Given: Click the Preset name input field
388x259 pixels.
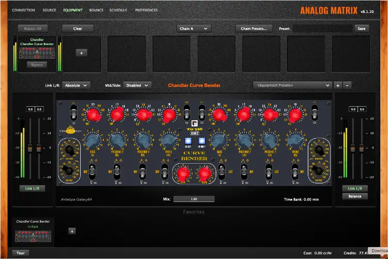Looking at the screenshot, I should coord(323,28).
